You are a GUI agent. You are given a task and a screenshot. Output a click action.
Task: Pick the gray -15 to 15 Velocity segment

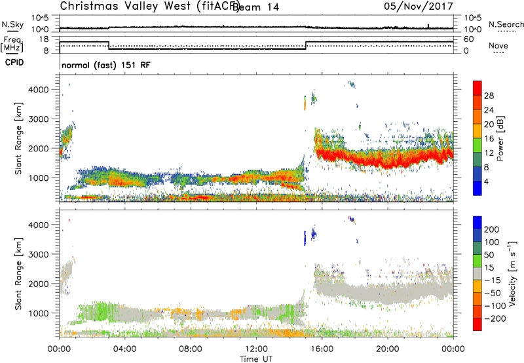click(477, 273)
